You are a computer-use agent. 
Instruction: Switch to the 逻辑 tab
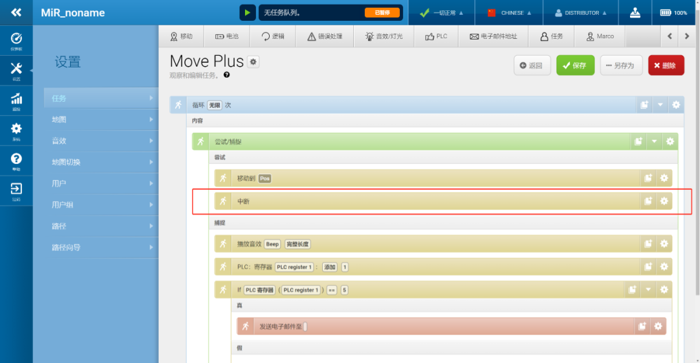[273, 36]
